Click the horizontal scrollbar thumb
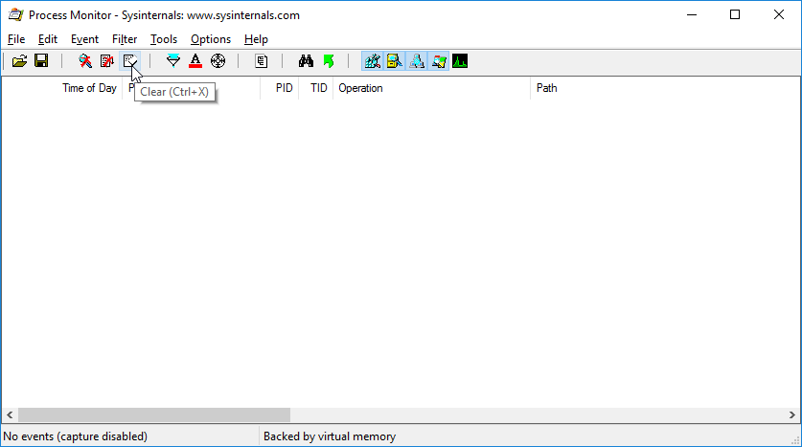Screen dimensions: 802x447 [x=154, y=414]
